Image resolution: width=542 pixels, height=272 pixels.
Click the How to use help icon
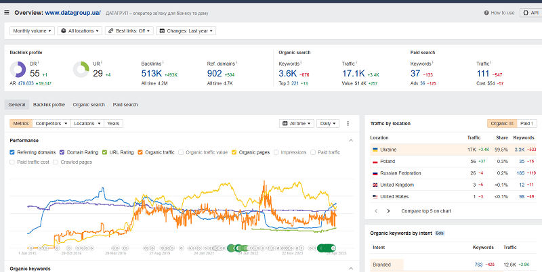pyautogui.click(x=486, y=13)
